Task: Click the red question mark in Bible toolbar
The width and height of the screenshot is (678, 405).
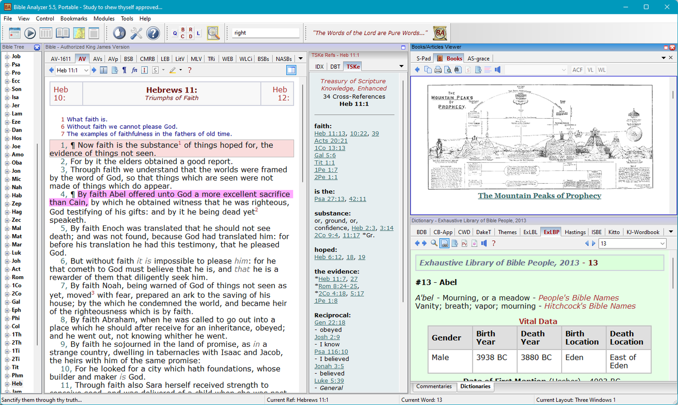Action: tap(190, 70)
